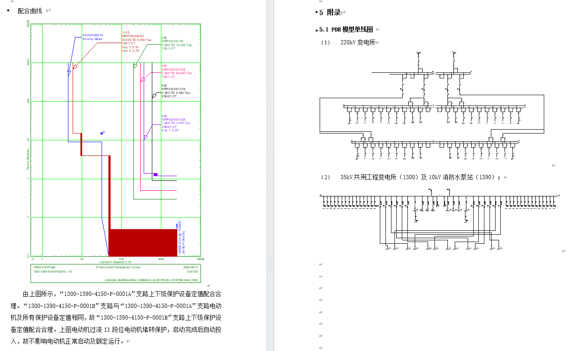Click the "Current in Amperes X 10" axis label
This screenshot has width=567, height=351.
[116, 262]
